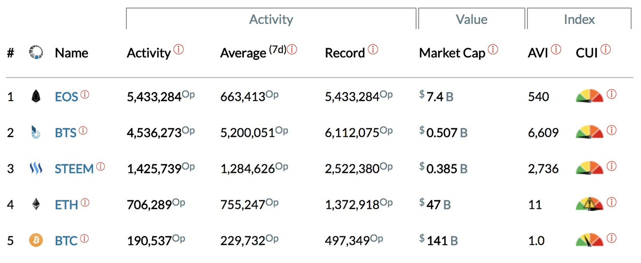Open info icon next to Market Cap header
The image size is (641, 263).
(x=493, y=50)
